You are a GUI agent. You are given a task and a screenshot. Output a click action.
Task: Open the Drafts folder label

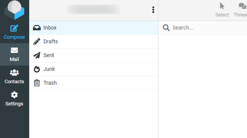[x=50, y=42]
